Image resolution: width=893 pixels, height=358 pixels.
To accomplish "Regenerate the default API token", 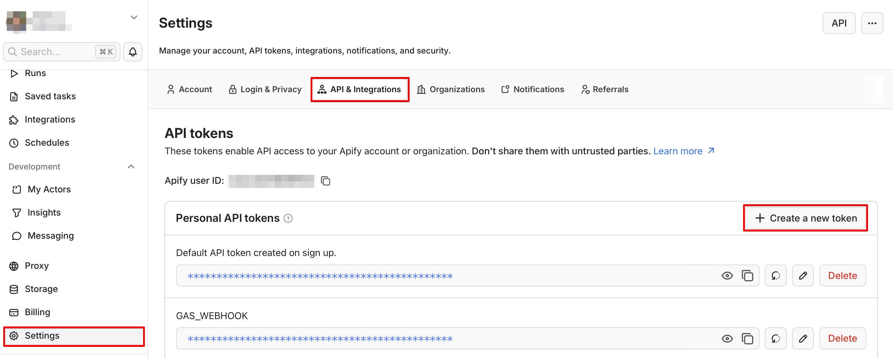I will [x=775, y=276].
